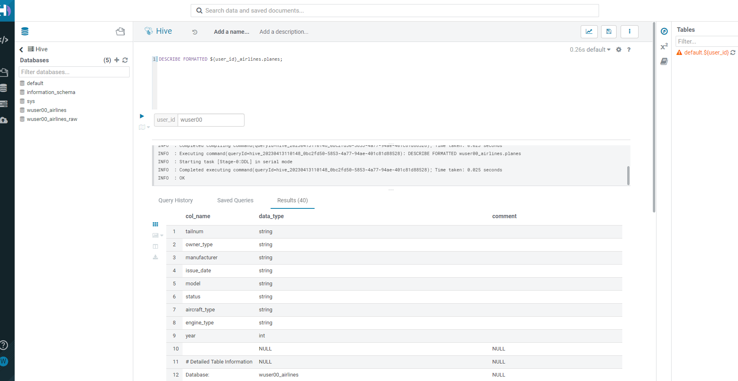Image resolution: width=738 pixels, height=381 pixels.
Task: Select the manufacturer result cell
Action: click(201, 258)
